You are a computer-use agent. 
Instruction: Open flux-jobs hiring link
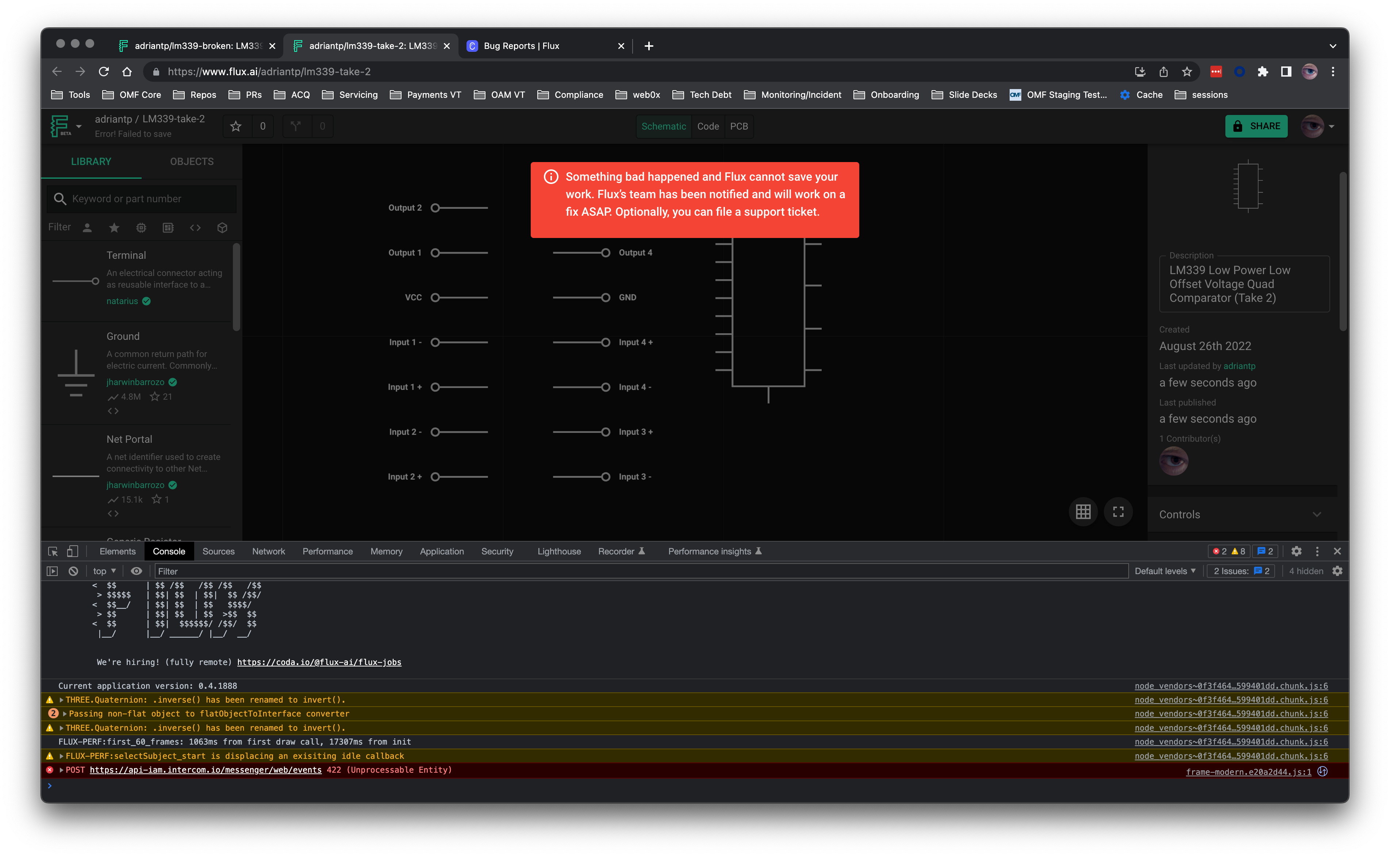click(319, 662)
